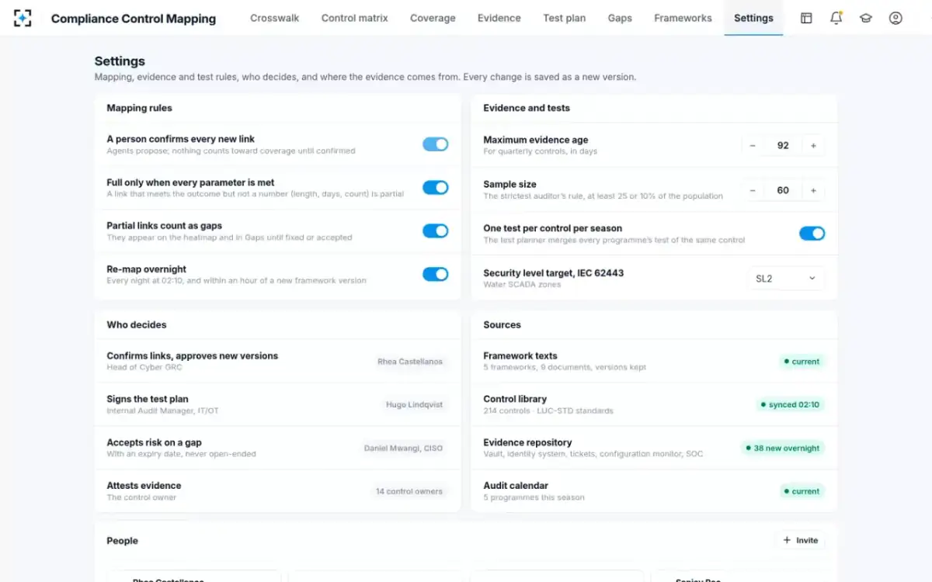Switch to the Control matrix tab

coord(354,18)
